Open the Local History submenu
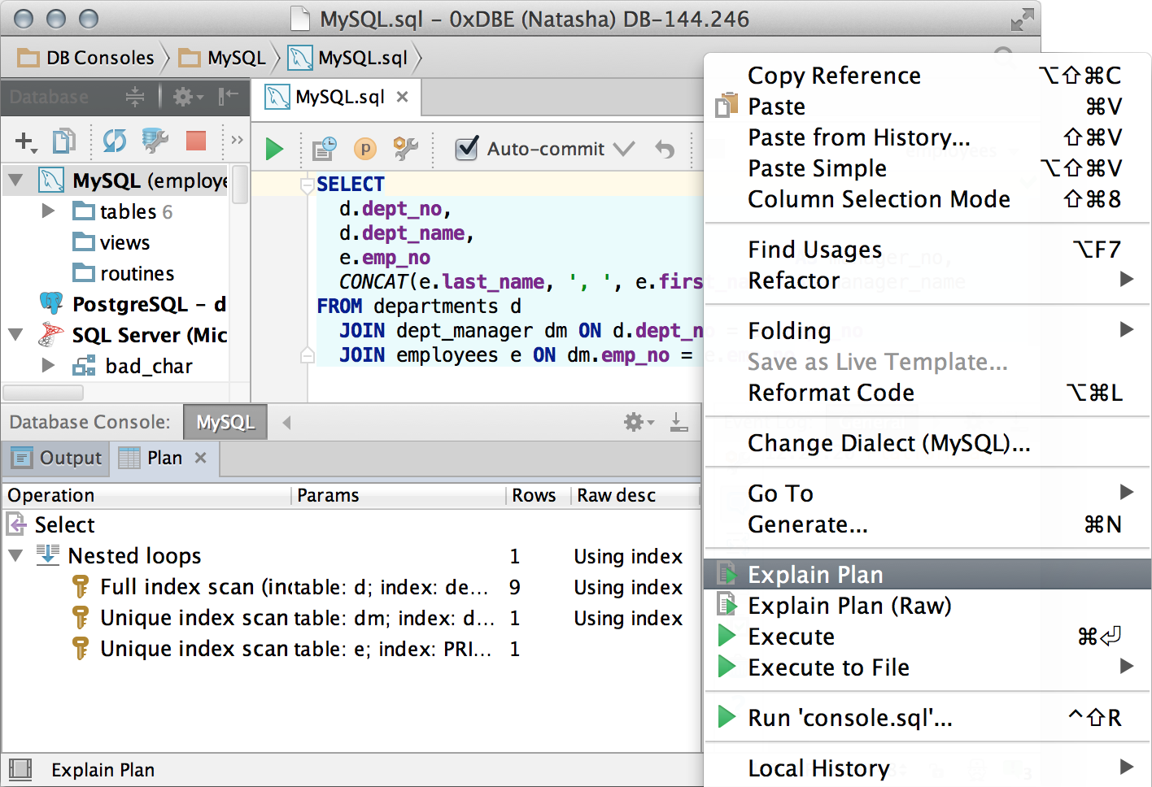 point(927,768)
